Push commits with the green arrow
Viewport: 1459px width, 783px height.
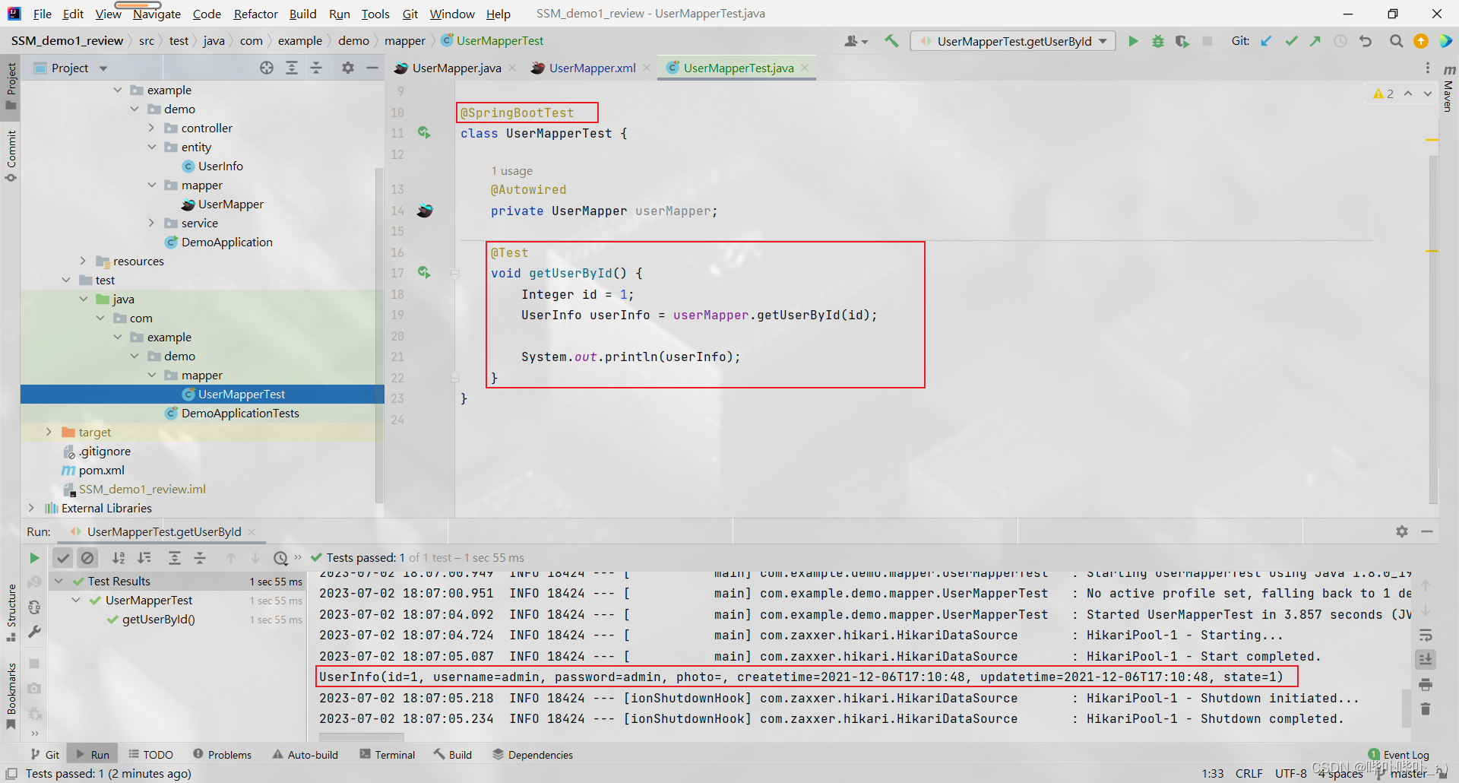tap(1315, 41)
